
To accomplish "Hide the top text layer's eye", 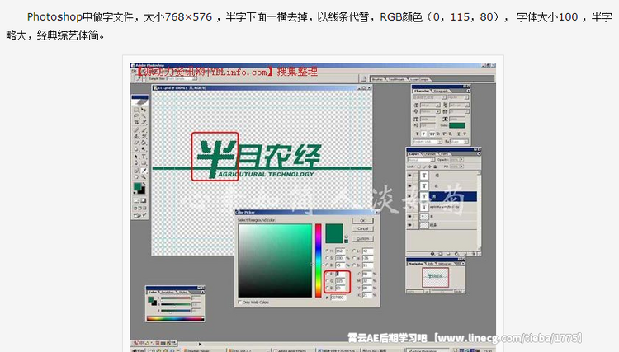I will (x=409, y=175).
